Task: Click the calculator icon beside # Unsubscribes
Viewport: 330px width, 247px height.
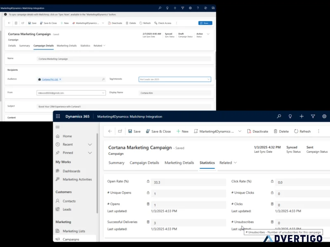Action: 272,222
